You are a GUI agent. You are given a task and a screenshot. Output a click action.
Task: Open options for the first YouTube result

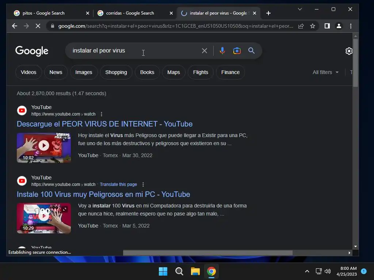tap(102, 114)
